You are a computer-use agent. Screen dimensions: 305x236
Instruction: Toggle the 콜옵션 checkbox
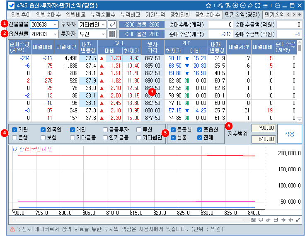173,130
